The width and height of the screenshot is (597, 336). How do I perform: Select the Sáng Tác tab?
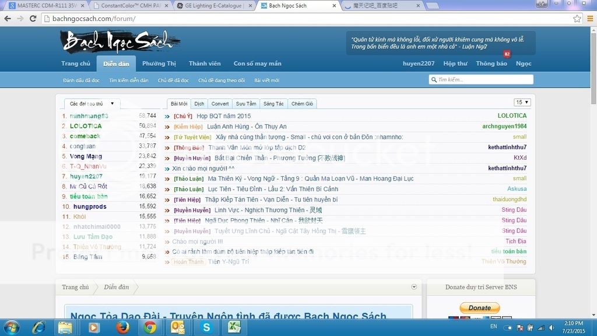273,104
